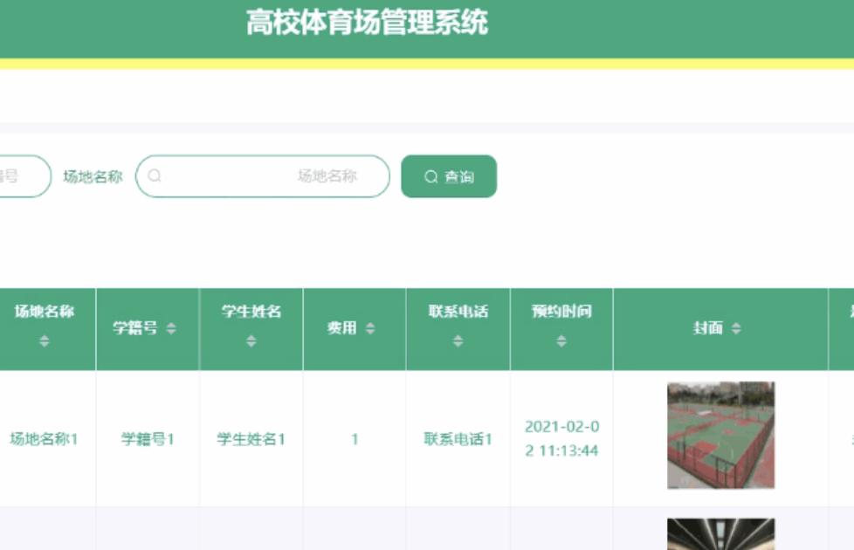Sort by 费用 using its arrow icon
Screen dimensions: 854x550
click(x=370, y=328)
